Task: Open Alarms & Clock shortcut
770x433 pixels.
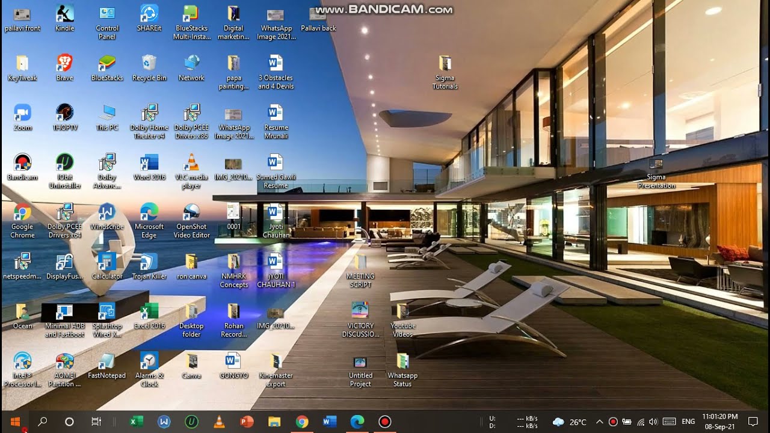Action: point(149,370)
